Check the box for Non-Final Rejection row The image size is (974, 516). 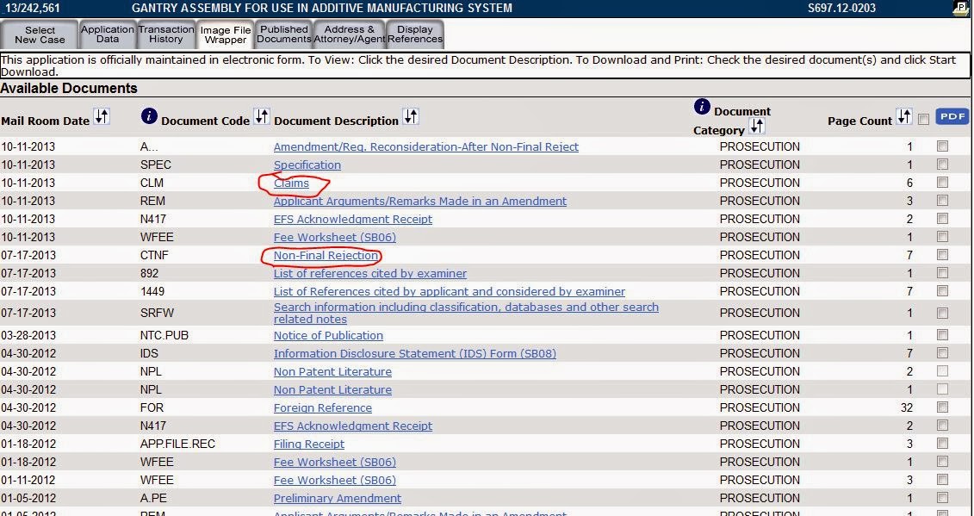pyautogui.click(x=942, y=255)
